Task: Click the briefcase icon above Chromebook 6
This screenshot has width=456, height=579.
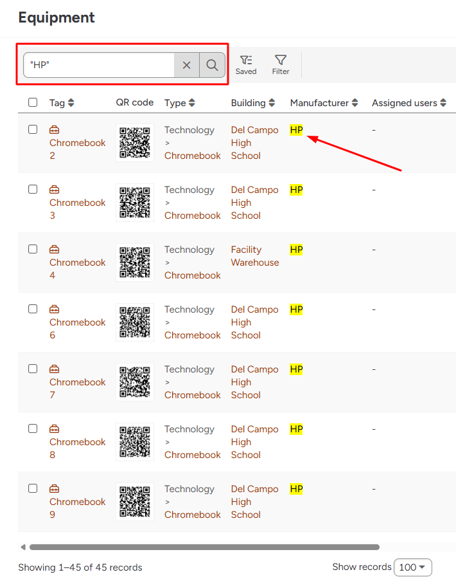Action: pyautogui.click(x=55, y=309)
